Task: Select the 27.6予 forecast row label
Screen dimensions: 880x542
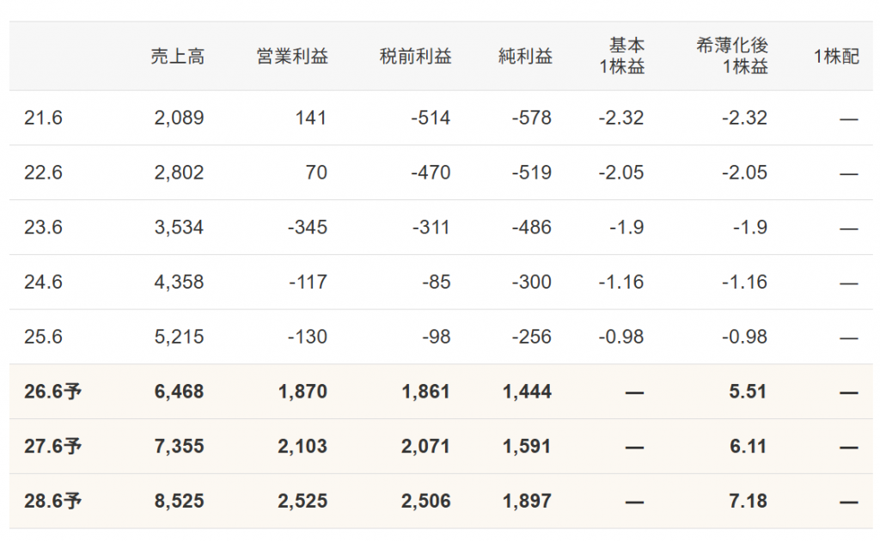Action: 52,446
